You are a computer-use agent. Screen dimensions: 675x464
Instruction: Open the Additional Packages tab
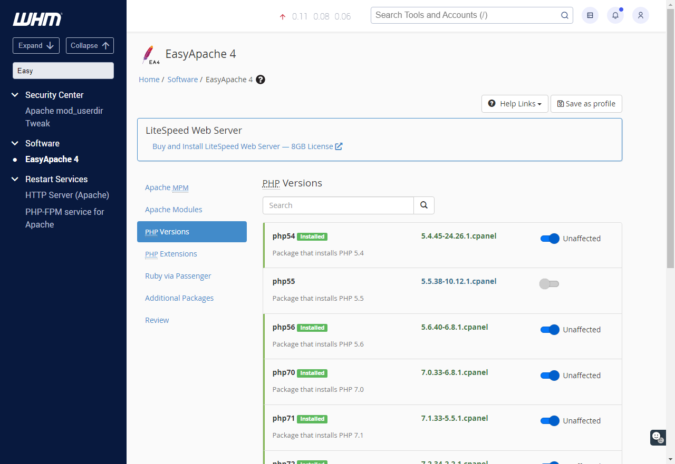point(192,298)
